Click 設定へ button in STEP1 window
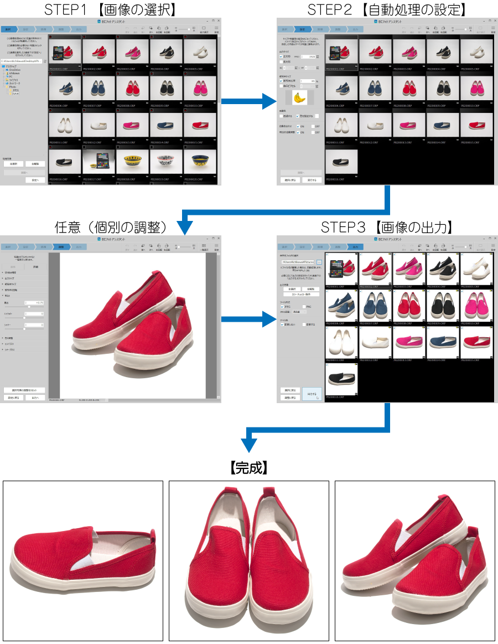Screen dimensions: 498x644 [35, 180]
